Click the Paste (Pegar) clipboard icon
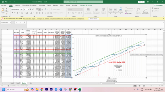This screenshot has height=92, width=165. pos(3,10)
